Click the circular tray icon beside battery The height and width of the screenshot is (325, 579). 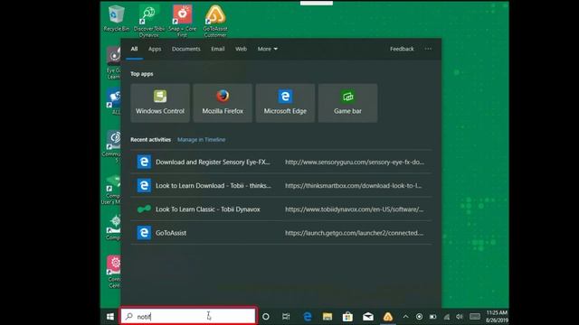tap(419, 317)
